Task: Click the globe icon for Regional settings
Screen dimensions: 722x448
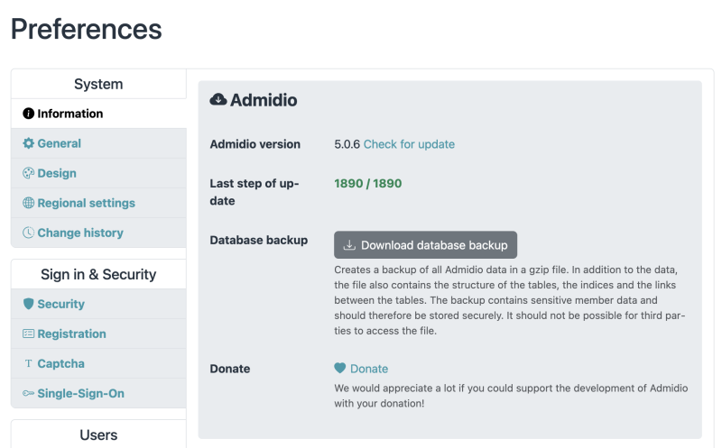Action: 29,203
